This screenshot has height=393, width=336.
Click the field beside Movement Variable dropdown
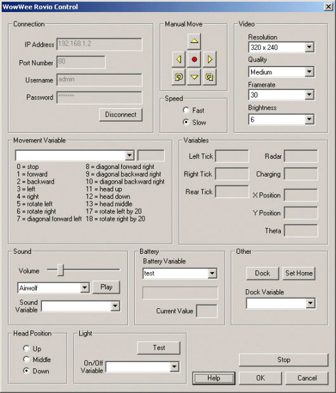point(151,156)
